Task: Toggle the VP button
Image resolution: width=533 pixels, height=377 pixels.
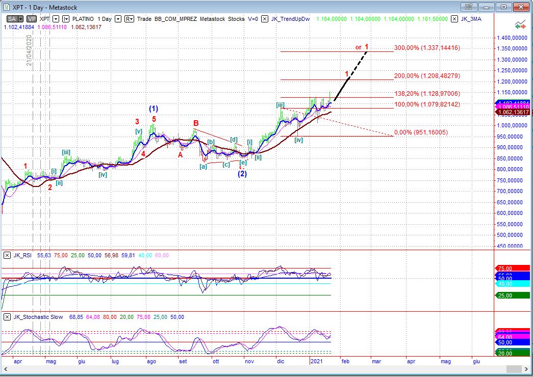Action: click(x=32, y=19)
